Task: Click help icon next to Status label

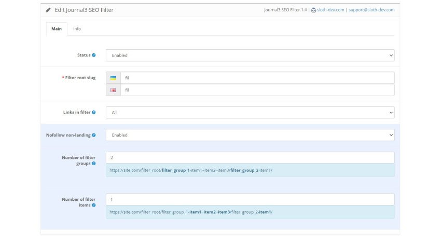Action: tap(93, 55)
